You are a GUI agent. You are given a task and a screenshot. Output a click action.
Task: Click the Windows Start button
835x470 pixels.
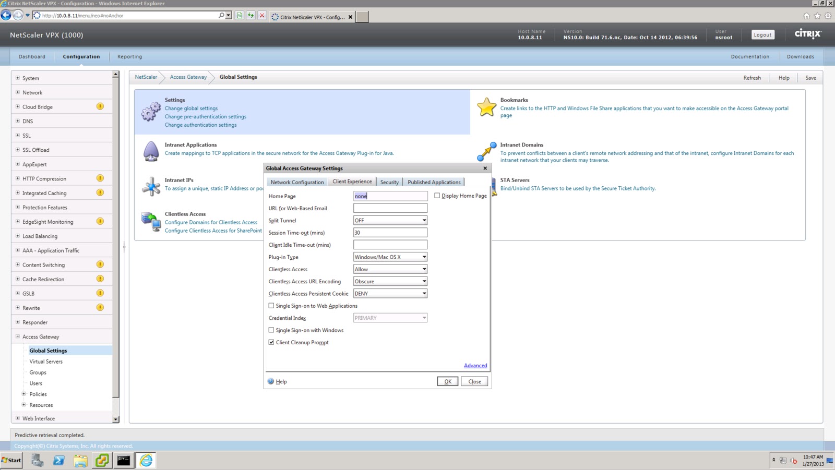[11, 460]
